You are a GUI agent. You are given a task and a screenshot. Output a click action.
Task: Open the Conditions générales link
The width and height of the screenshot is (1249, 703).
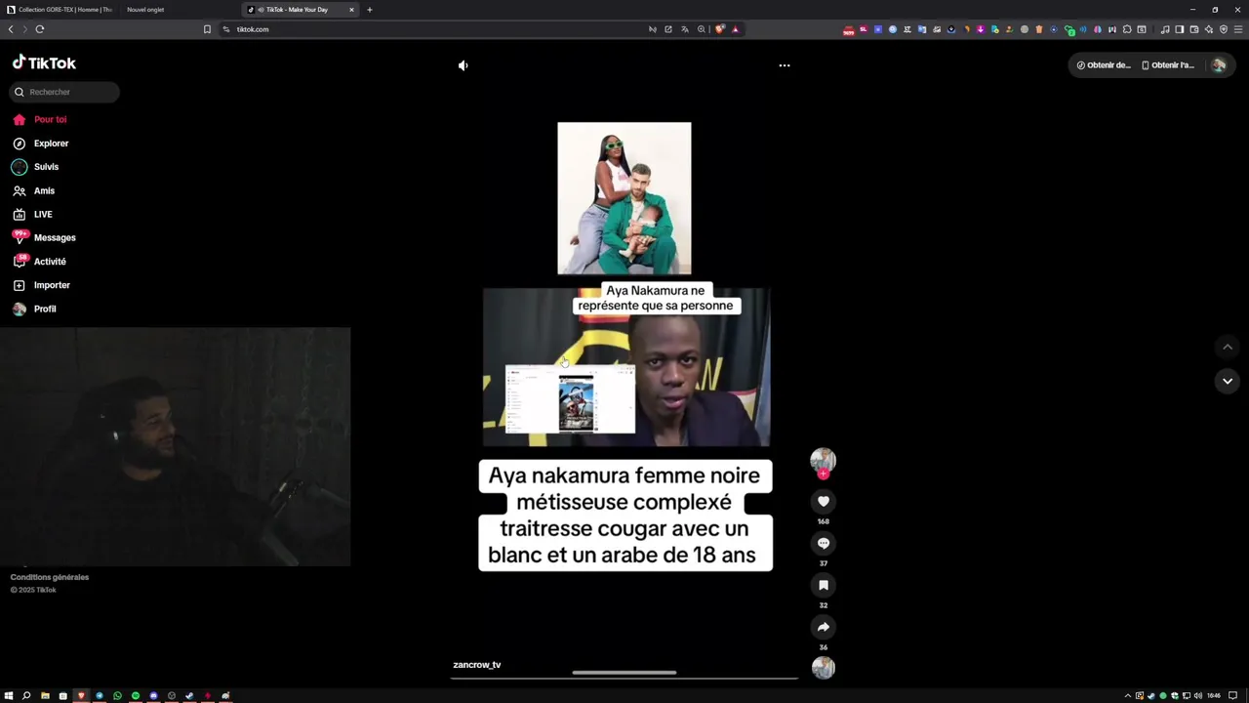click(50, 577)
